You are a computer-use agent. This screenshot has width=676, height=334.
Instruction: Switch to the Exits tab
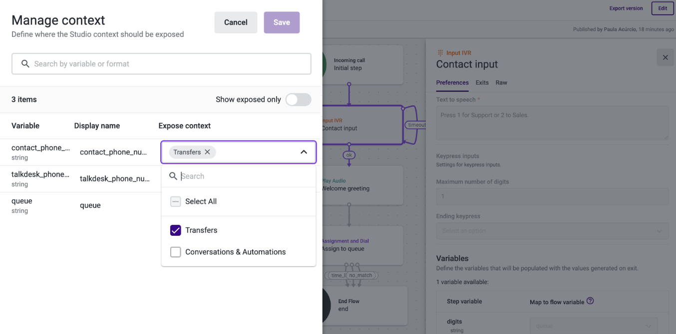click(x=482, y=83)
